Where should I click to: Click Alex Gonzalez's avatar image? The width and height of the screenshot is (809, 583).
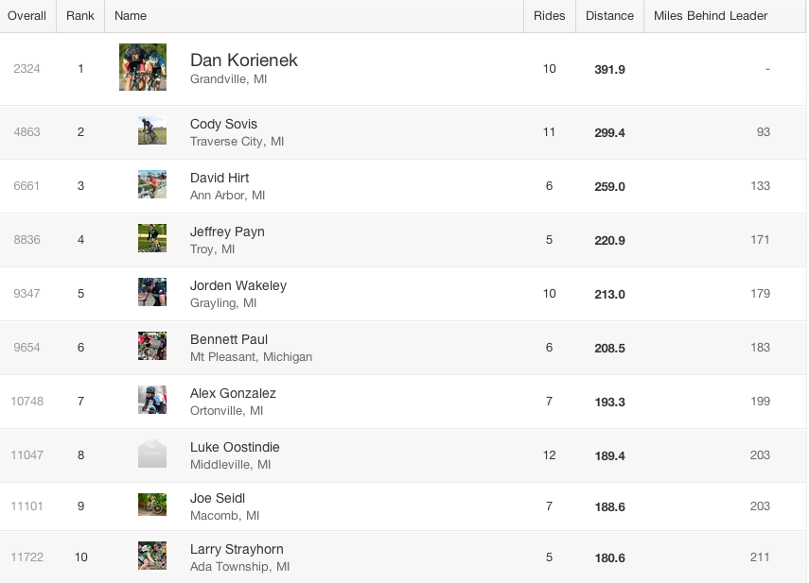pos(152,401)
